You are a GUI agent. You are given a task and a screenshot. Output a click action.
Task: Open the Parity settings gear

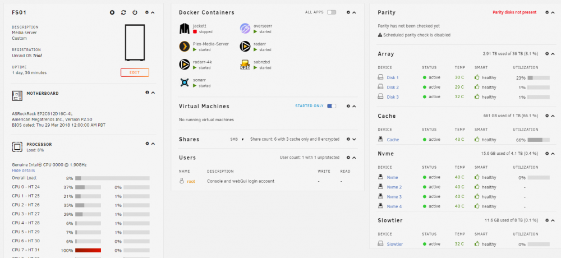point(547,12)
